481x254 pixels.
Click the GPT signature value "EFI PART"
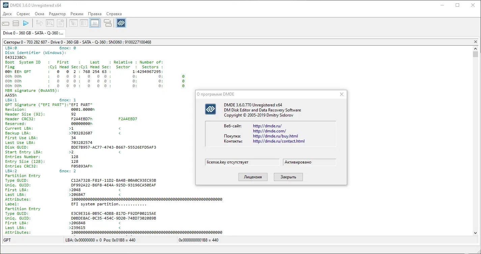pyautogui.click(x=81, y=105)
